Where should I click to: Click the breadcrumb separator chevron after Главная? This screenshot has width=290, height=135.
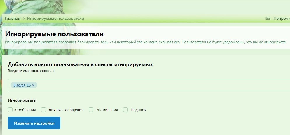click(x=24, y=18)
